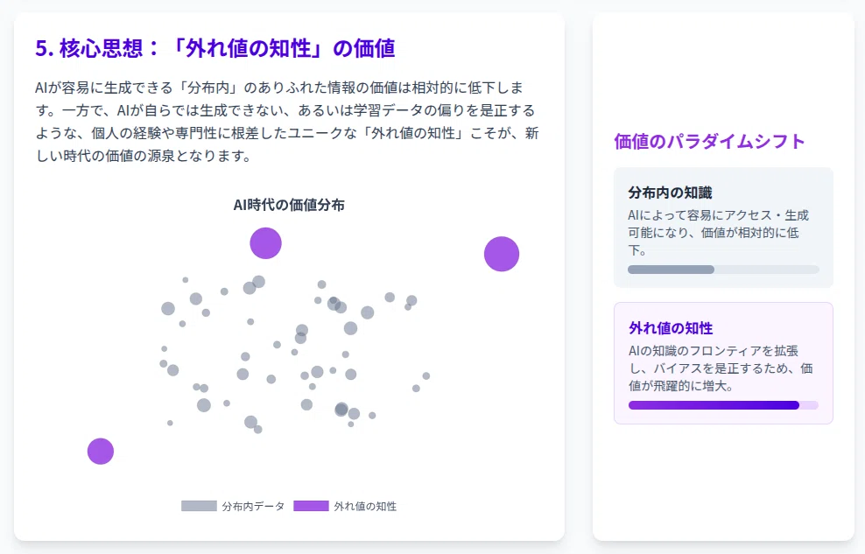Image resolution: width=865 pixels, height=554 pixels.
Task: Click the chart title AI時代の価値分布
Action: click(x=289, y=205)
